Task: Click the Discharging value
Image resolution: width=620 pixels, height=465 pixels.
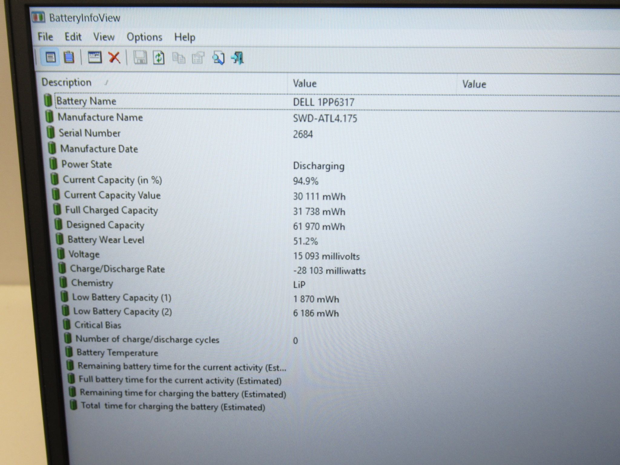Action: click(x=319, y=166)
